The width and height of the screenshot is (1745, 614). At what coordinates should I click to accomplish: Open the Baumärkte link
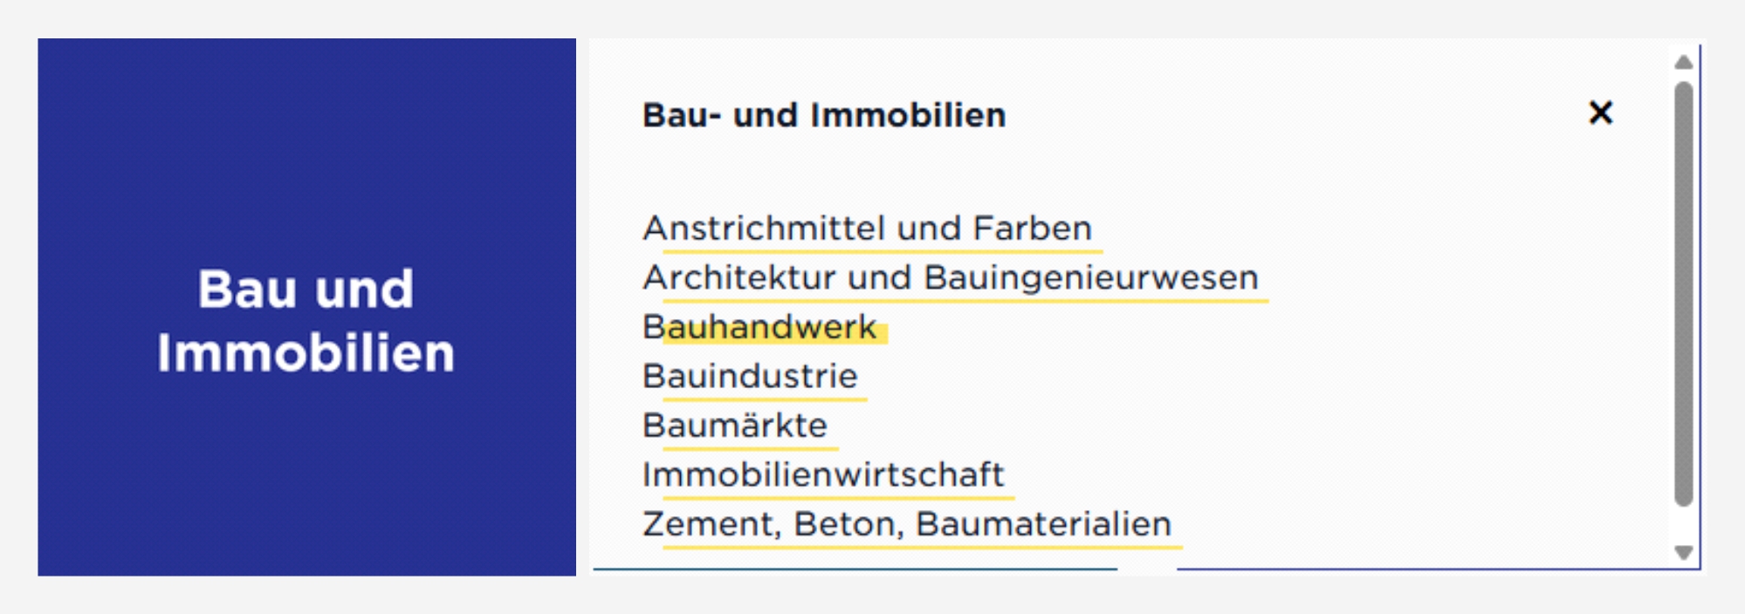pyautogui.click(x=734, y=426)
